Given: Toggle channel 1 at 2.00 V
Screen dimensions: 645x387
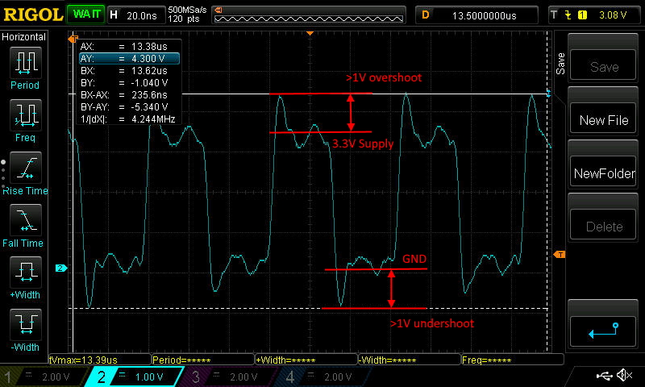Looking at the screenshot, I should (40, 377).
